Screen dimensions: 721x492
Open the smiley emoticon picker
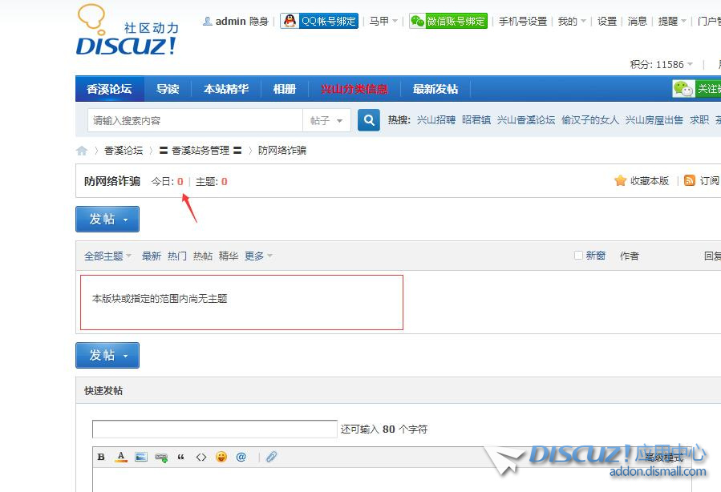coord(221,457)
